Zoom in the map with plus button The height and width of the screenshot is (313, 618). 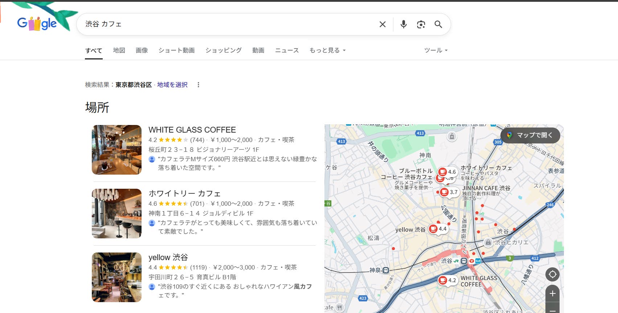click(552, 293)
